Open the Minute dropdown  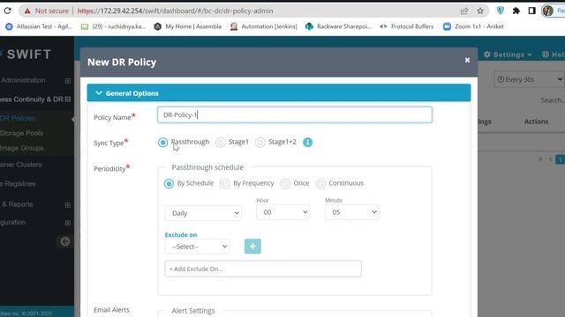click(352, 212)
